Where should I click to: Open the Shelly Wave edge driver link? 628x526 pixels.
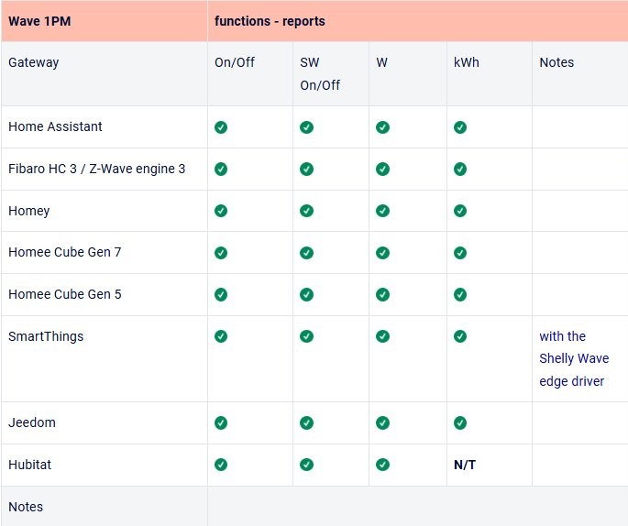click(574, 358)
